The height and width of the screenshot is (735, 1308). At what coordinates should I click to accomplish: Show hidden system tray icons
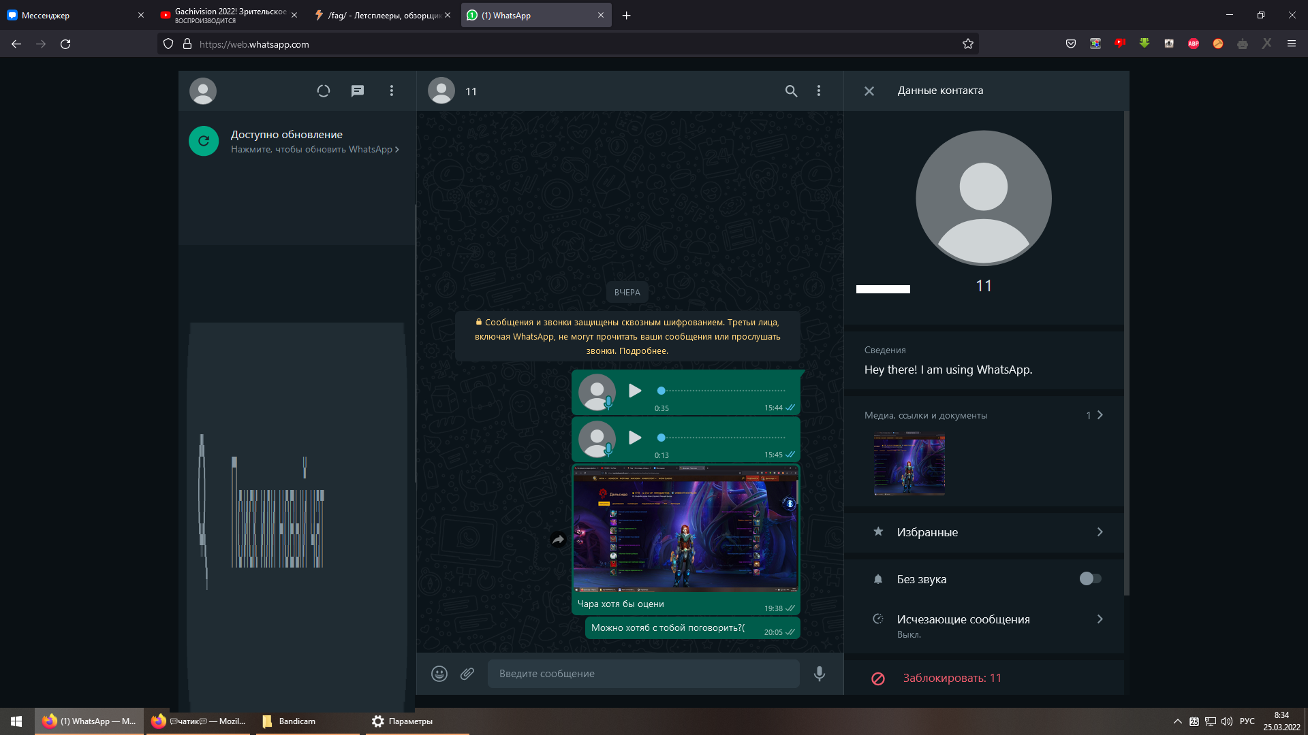(x=1178, y=721)
